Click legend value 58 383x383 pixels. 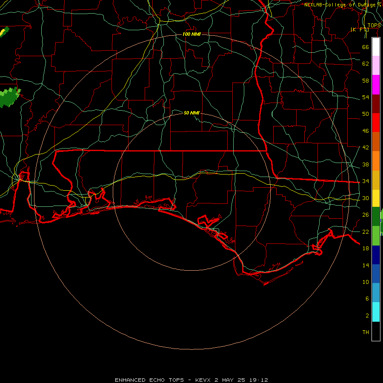366,80
